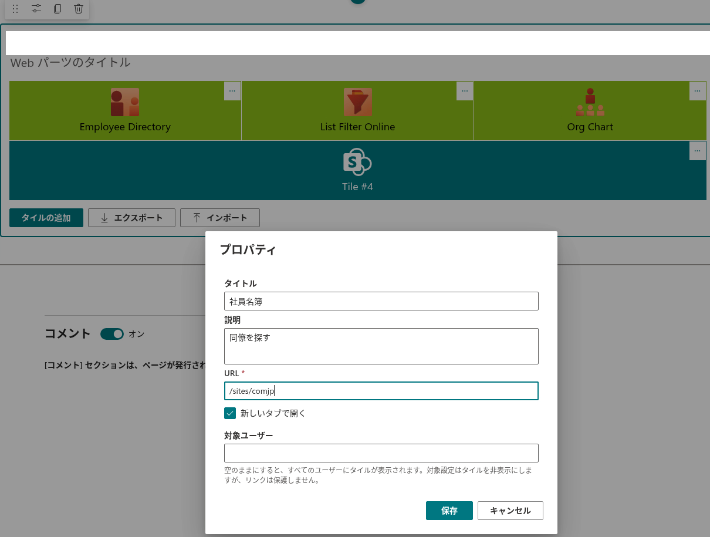Duplicate the web part with copy icon

[58, 9]
